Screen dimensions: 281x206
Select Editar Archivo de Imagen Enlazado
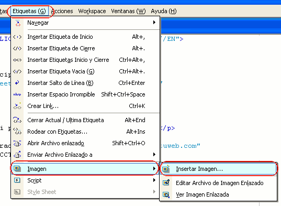pyautogui.click(x=218, y=183)
